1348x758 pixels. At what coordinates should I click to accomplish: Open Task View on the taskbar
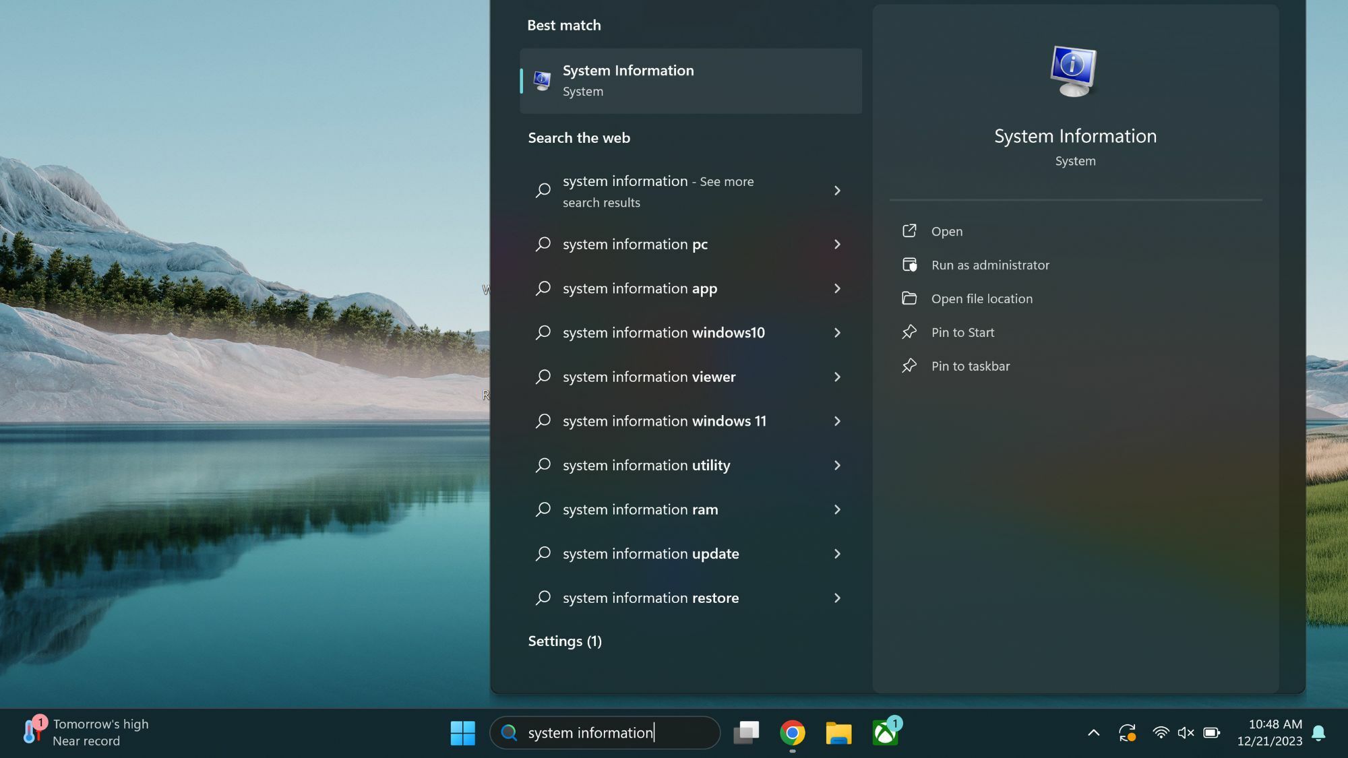[x=746, y=732]
